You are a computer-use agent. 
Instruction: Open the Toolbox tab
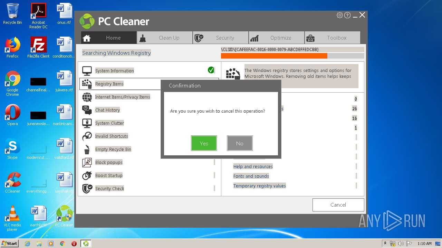click(x=333, y=38)
